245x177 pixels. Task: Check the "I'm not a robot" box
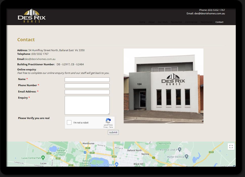pyautogui.click(x=69, y=123)
